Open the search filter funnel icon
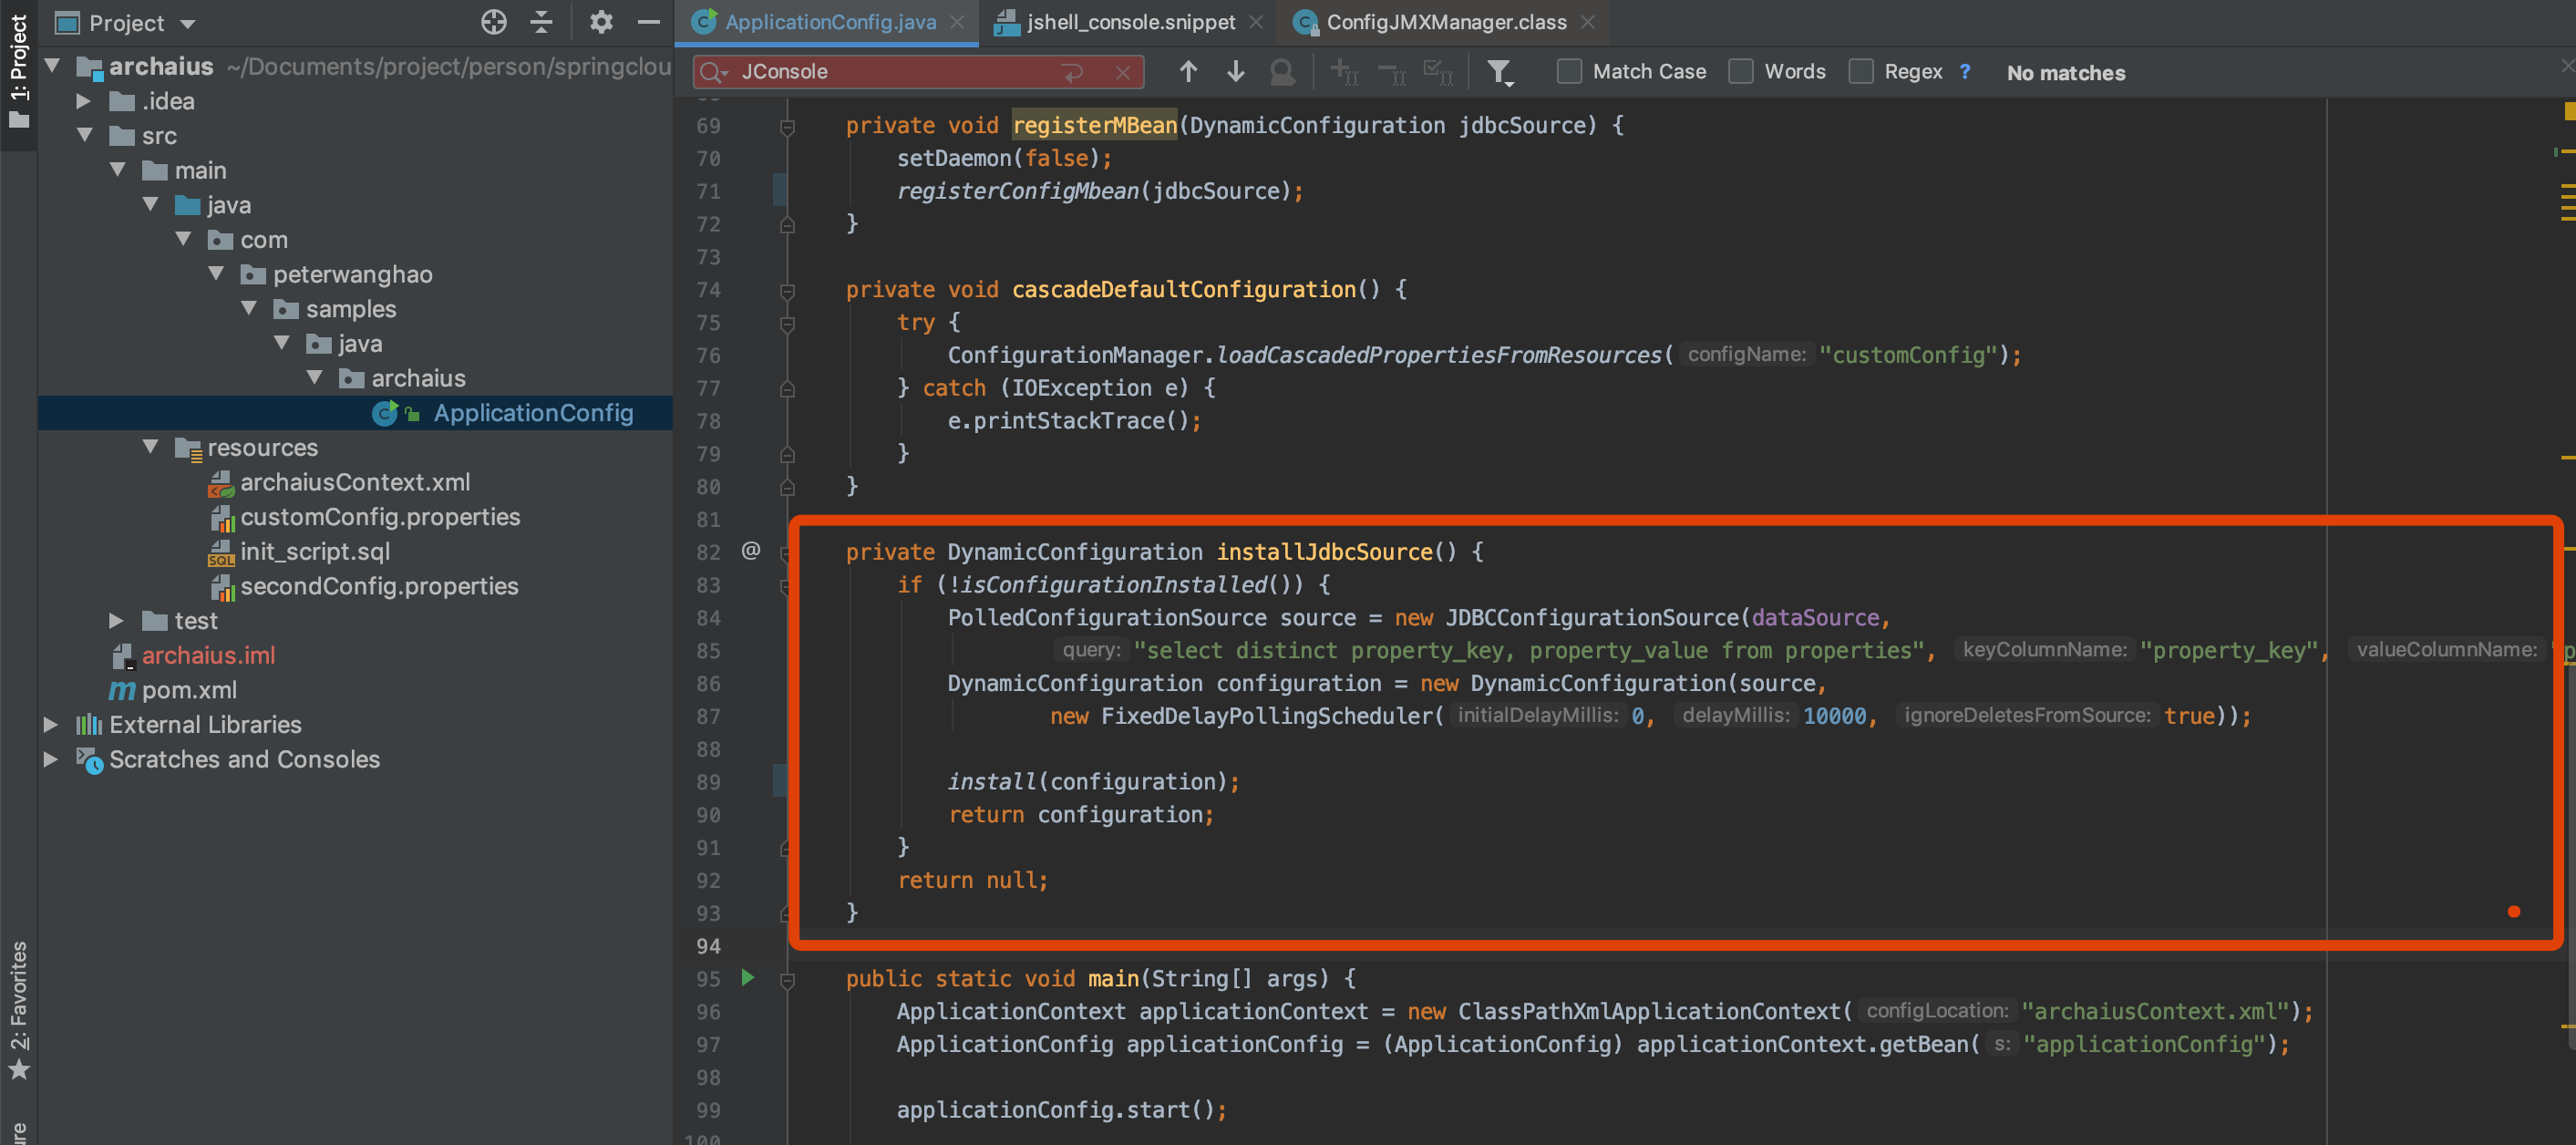2576x1145 pixels. 1498,72
